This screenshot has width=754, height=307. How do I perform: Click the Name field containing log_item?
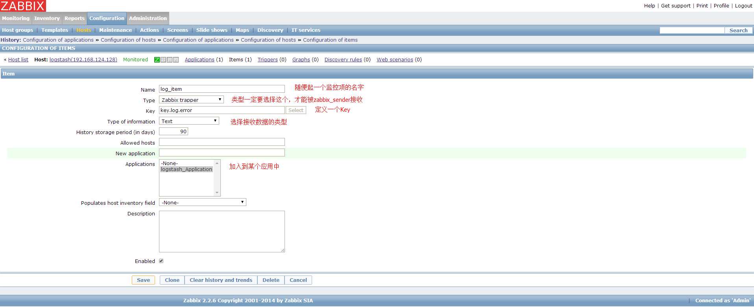pos(222,89)
